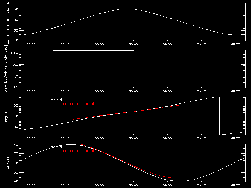The image size is (251, 188).
Task: Click 08:00 time label under Longitude plot
Action: (x=31, y=138)
